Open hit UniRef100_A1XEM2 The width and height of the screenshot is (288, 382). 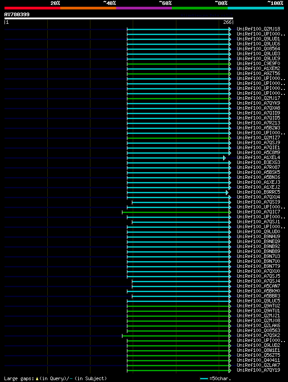(x=258, y=68)
